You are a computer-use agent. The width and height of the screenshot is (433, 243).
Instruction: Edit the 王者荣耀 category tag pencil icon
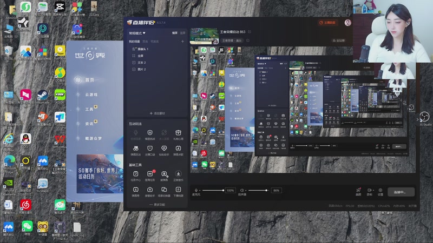pos(248,40)
